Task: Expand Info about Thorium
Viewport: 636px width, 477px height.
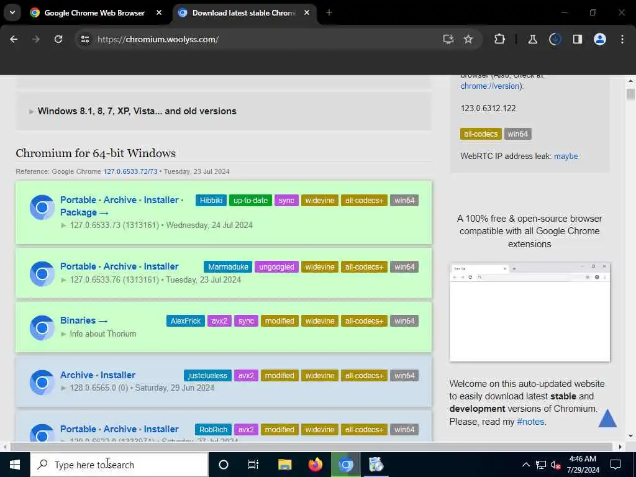Action: [98, 334]
